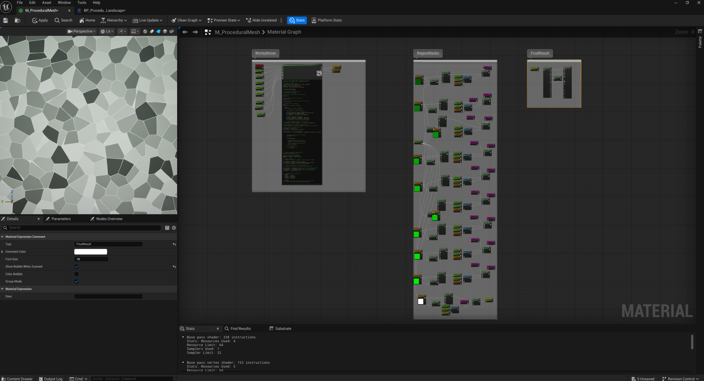Image resolution: width=704 pixels, height=381 pixels.
Task: Open Lit view mode dropdown
Action: 107,31
